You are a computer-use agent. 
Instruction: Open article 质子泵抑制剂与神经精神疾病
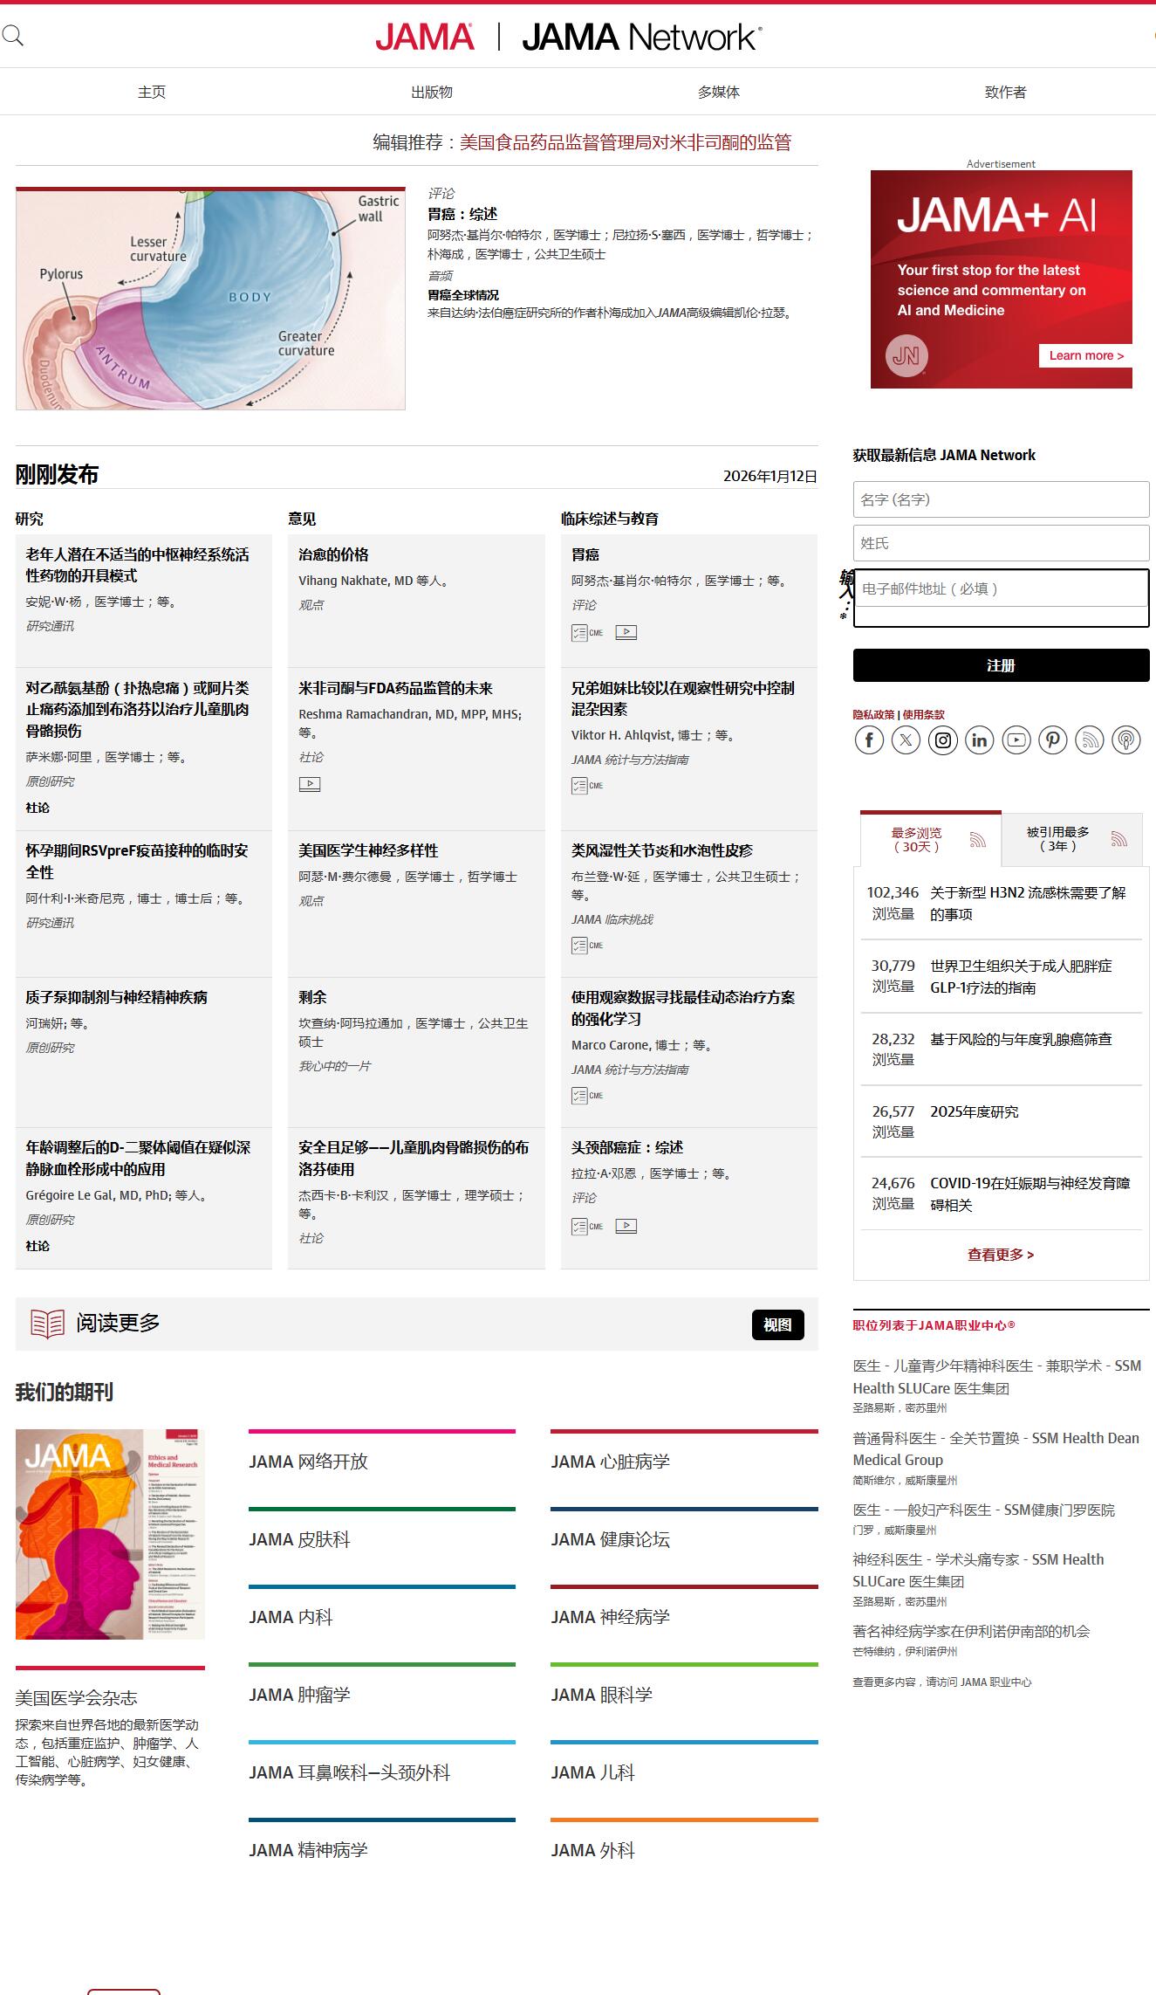116,997
